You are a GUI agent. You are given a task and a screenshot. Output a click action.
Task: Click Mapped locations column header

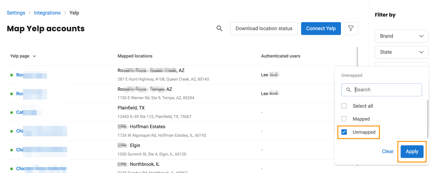(x=135, y=56)
